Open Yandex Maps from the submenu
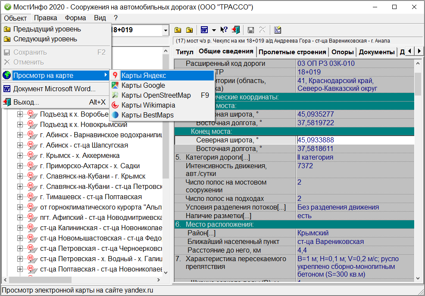The width and height of the screenshot is (425, 296). pyautogui.click(x=144, y=75)
